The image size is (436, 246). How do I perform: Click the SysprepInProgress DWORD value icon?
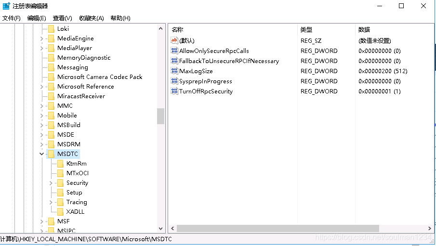(174, 81)
